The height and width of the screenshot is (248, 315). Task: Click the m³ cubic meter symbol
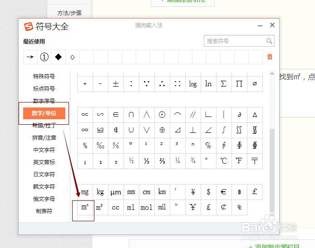click(x=100, y=207)
